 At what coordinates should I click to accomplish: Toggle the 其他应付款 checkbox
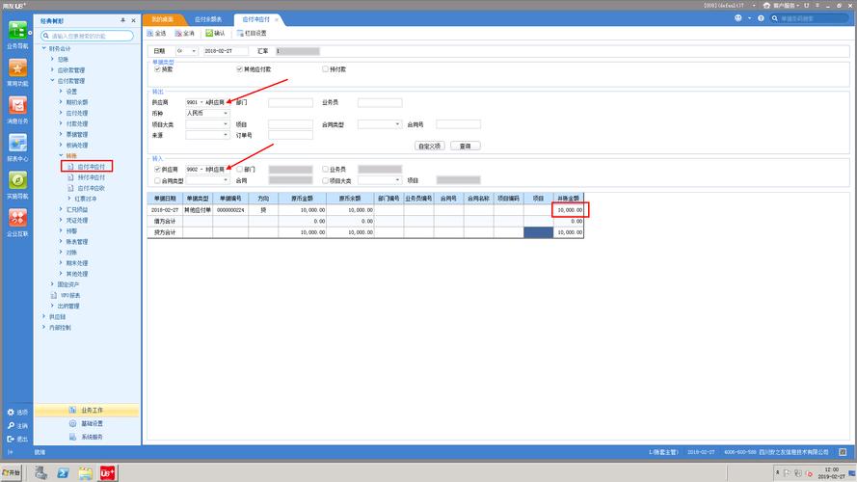click(x=239, y=69)
